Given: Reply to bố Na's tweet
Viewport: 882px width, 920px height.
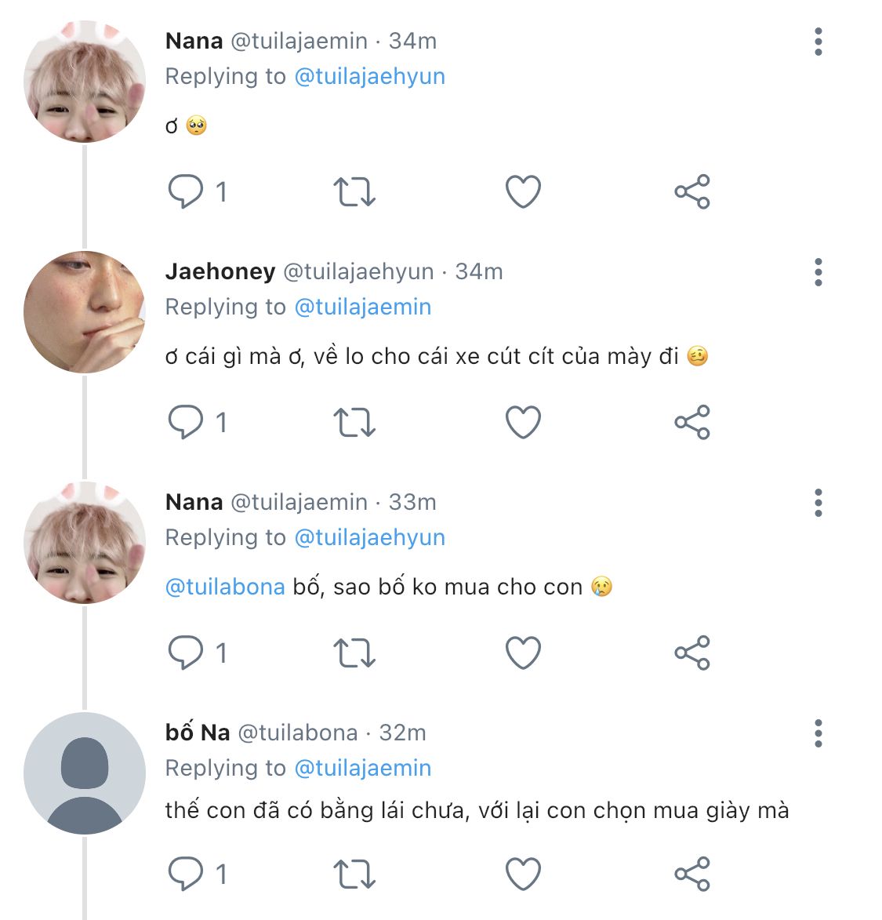Looking at the screenshot, I should pyautogui.click(x=186, y=874).
